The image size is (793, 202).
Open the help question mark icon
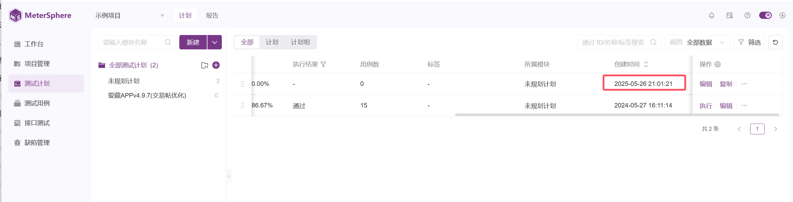coord(747,15)
